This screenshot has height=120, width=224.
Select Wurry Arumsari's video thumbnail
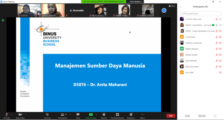[100, 10]
